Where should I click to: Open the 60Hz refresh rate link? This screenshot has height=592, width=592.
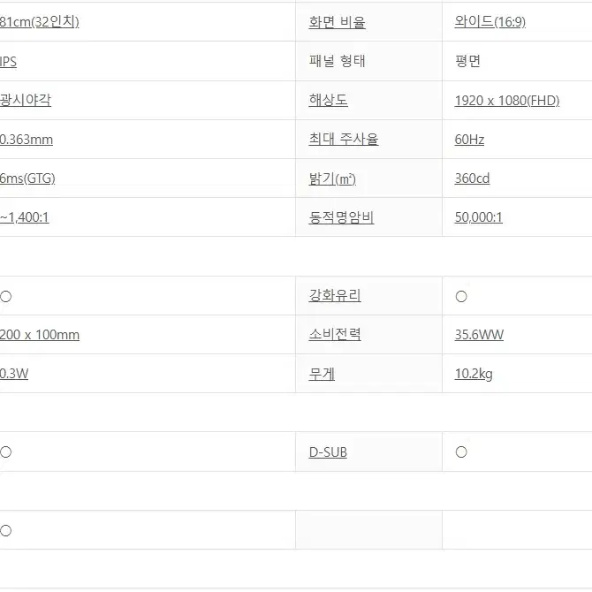pyautogui.click(x=469, y=140)
